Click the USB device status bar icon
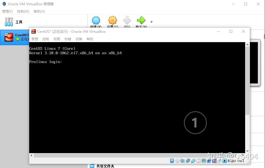 point(193,161)
